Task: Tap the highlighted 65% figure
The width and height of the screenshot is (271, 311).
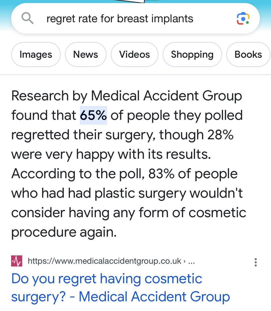Action: click(93, 115)
